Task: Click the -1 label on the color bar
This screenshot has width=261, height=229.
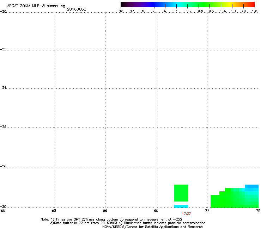Action: 175,11
